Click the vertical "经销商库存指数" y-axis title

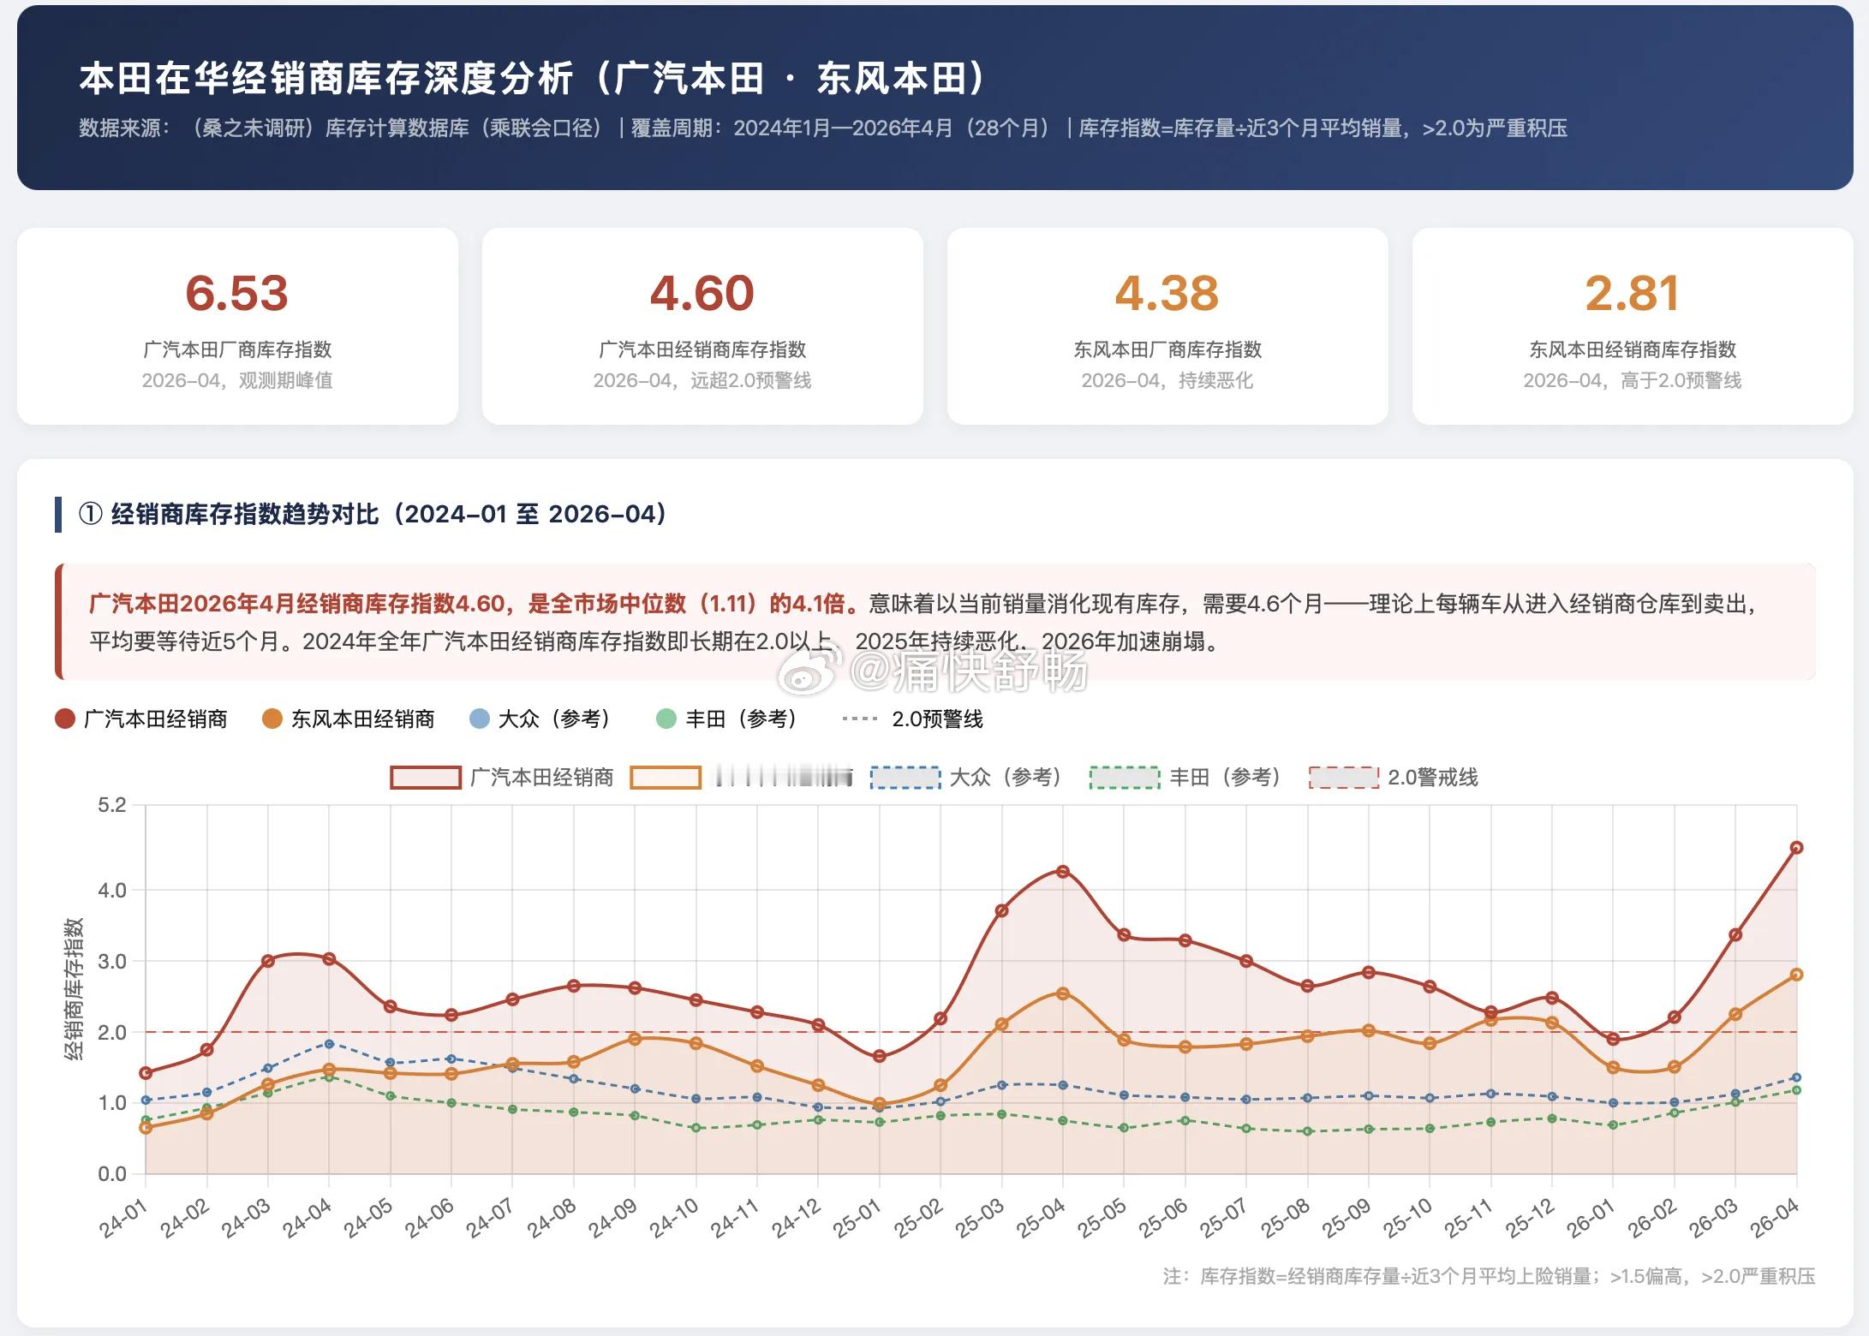tap(75, 989)
